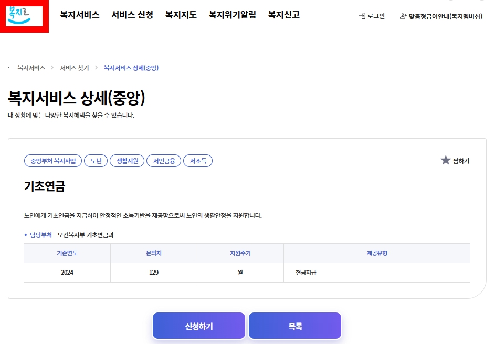Click the 담당부처 label
The image size is (495, 344).
pos(41,235)
